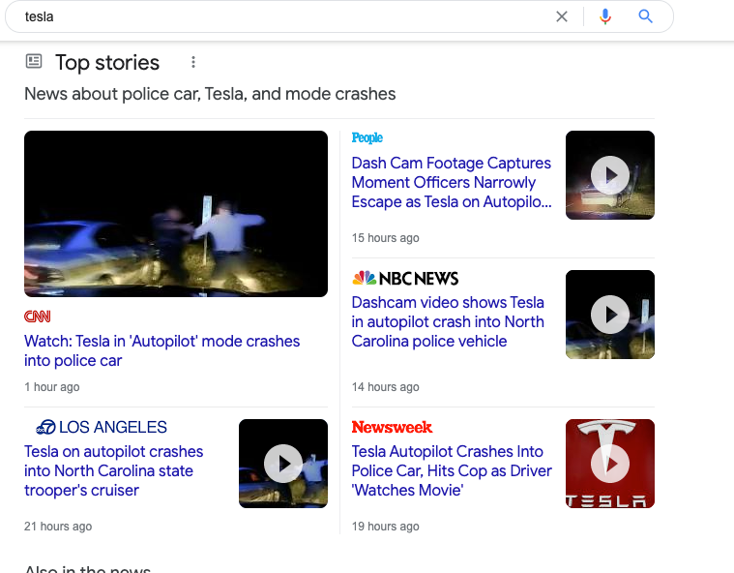Click the blue magnifier search icon
The width and height of the screenshot is (734, 573).
645,16
